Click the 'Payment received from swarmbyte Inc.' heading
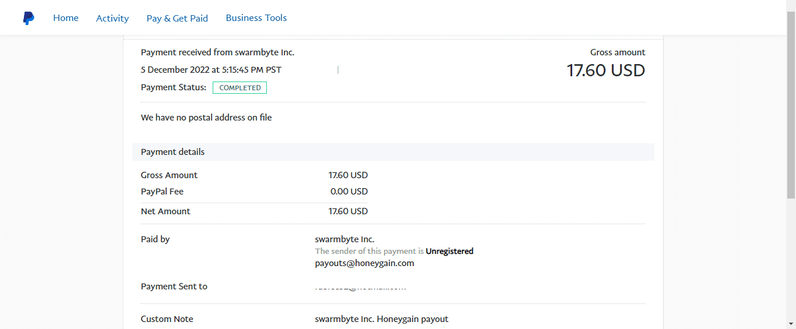Viewport: 796px width, 329px height. point(217,52)
